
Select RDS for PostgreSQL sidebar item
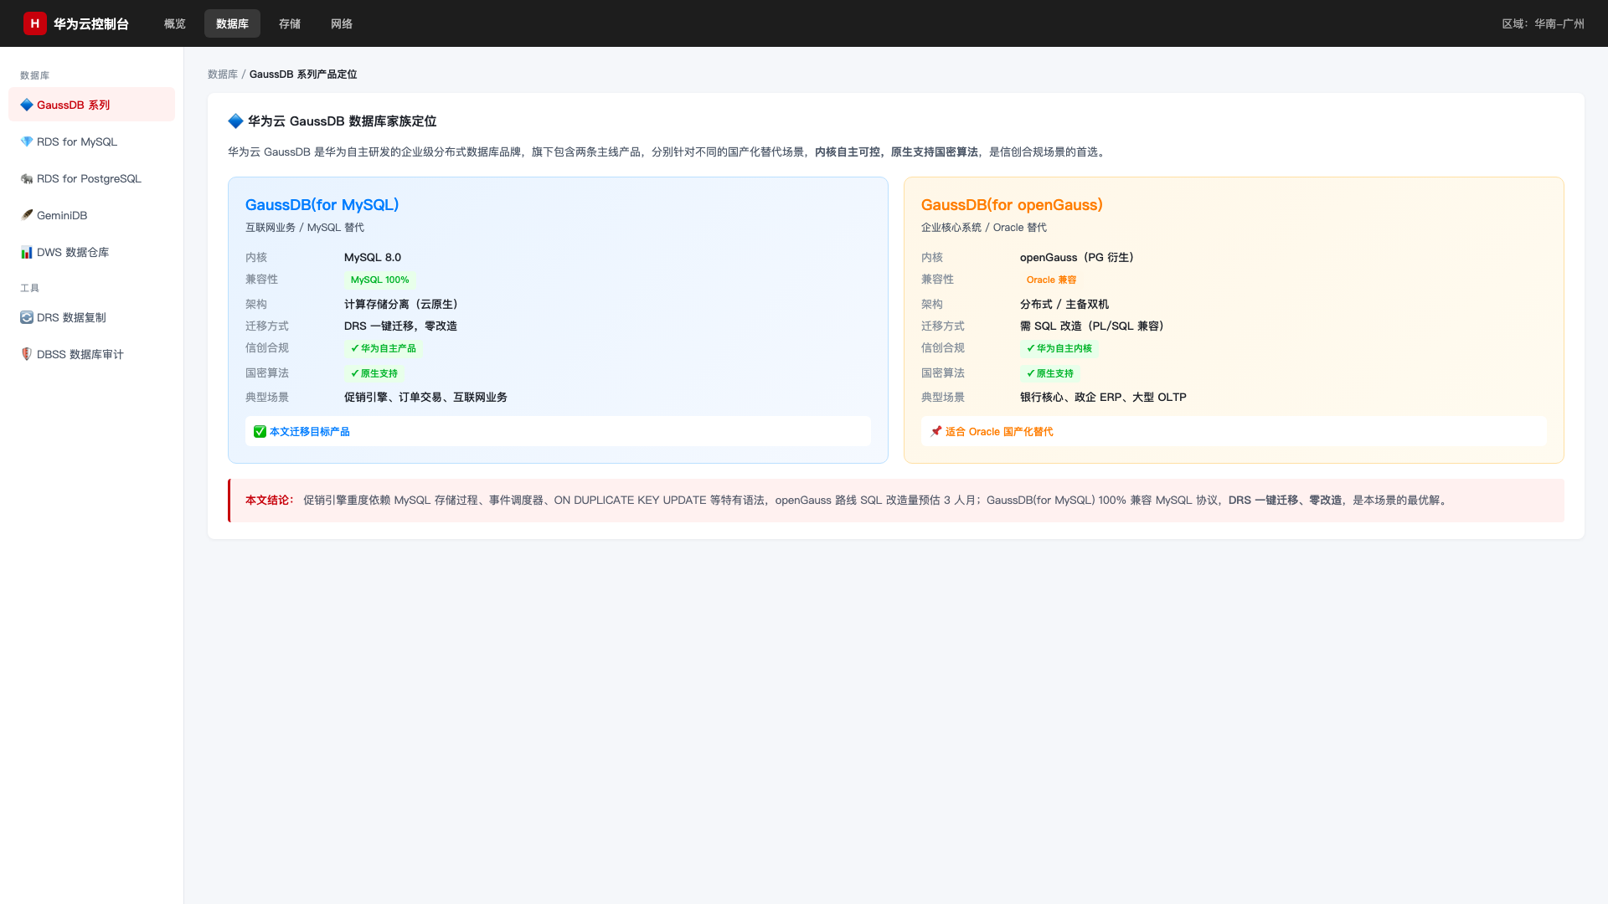click(x=91, y=178)
